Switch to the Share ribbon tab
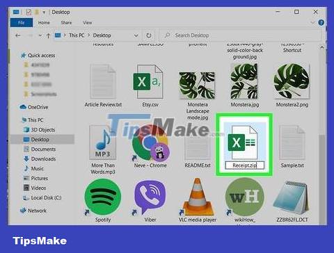This screenshot has width=334, height=253. (66, 22)
